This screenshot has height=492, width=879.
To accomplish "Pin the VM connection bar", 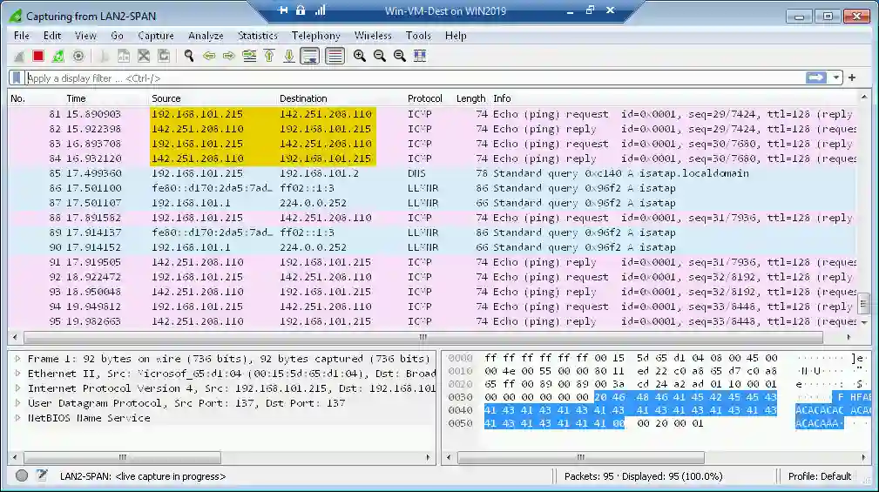I will [282, 10].
